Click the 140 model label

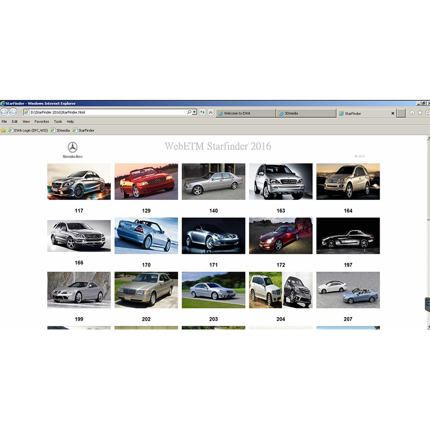pyautogui.click(x=213, y=211)
